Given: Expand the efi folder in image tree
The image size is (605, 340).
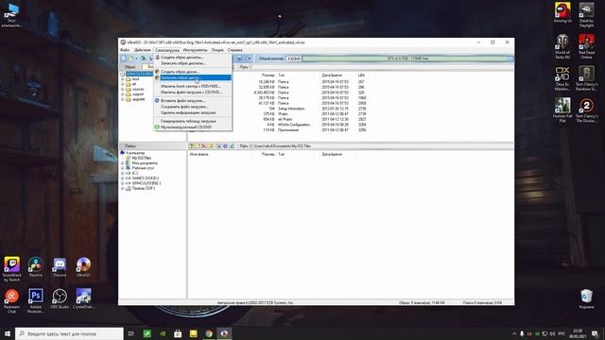Looking at the screenshot, I should coord(123,84).
